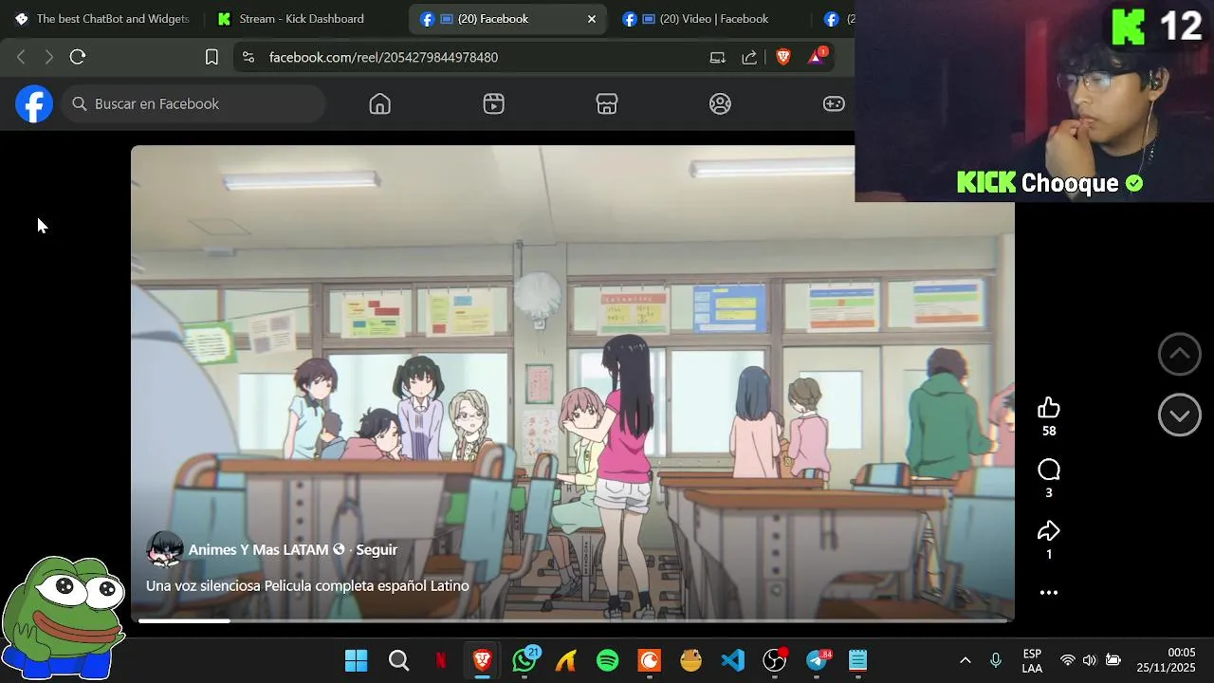Reload the page in the browser
Viewport: 1214px width, 683px height.
(x=78, y=57)
